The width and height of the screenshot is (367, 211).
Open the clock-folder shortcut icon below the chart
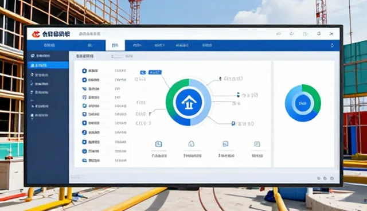coord(159,144)
